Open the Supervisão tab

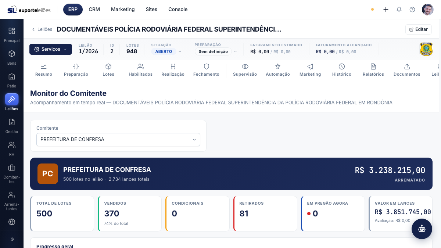pos(245,70)
